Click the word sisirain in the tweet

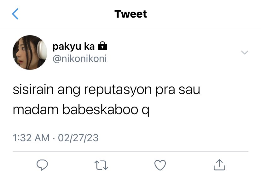point(33,89)
